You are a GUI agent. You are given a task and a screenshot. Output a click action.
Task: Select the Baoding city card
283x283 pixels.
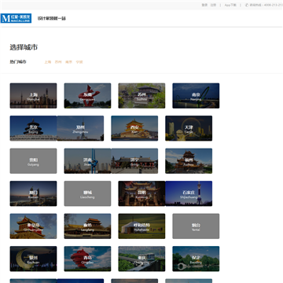pos(196,259)
